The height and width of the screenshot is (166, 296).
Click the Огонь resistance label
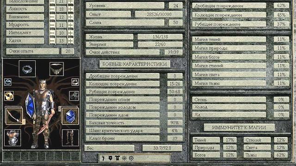pyautogui.click(x=229, y=100)
